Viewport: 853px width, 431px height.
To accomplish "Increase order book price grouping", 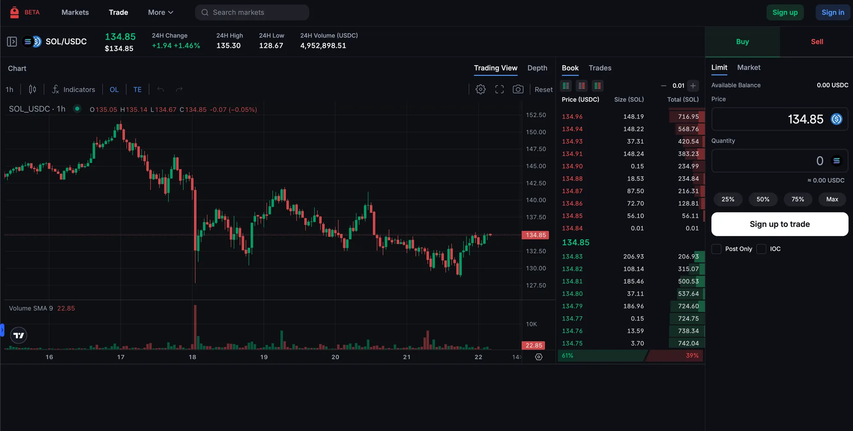I will [693, 86].
